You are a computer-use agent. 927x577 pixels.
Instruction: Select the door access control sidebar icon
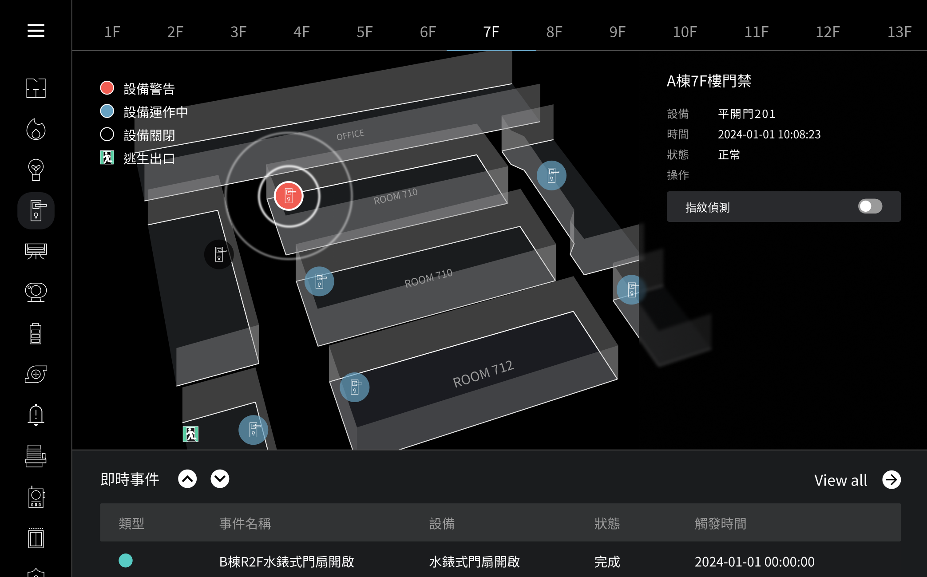[x=36, y=210]
